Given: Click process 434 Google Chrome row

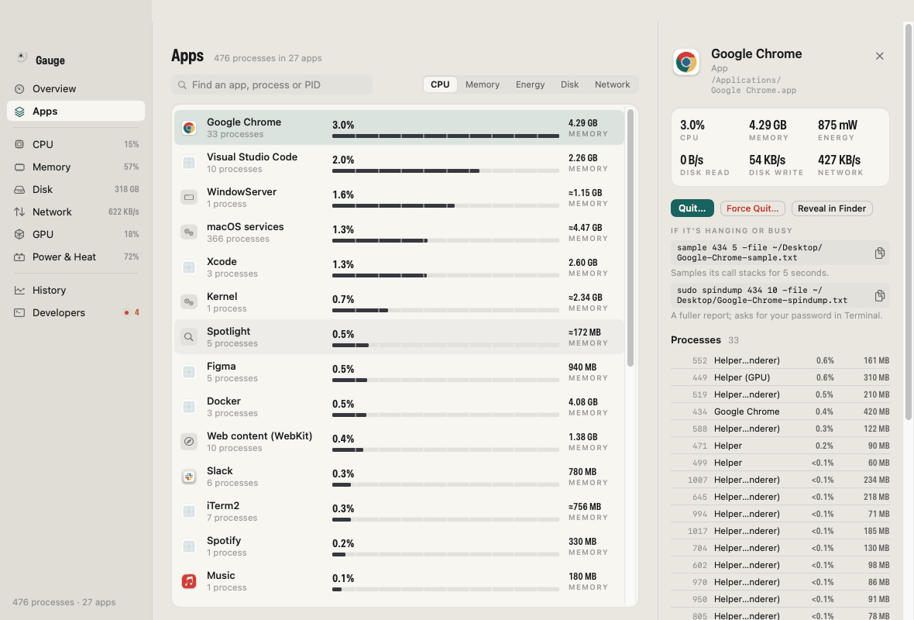Looking at the screenshot, I should coord(780,412).
